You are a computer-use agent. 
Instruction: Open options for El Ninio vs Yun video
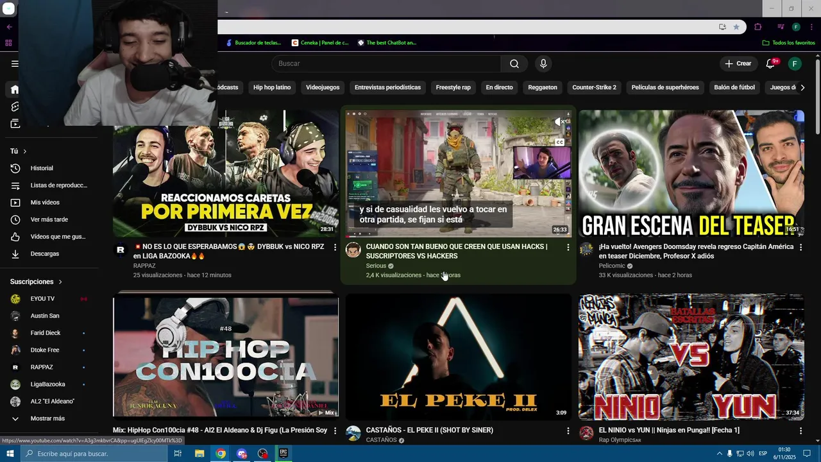point(800,431)
